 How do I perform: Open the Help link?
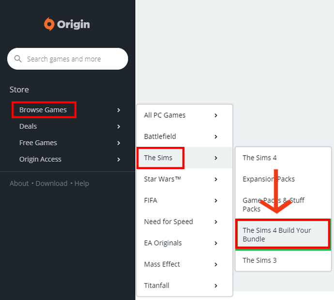[x=81, y=183]
